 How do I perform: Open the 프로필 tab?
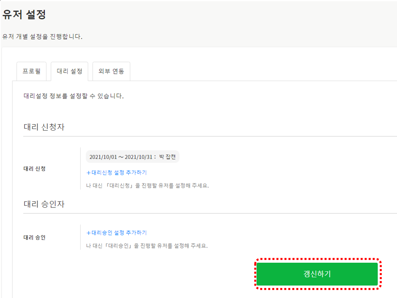31,72
